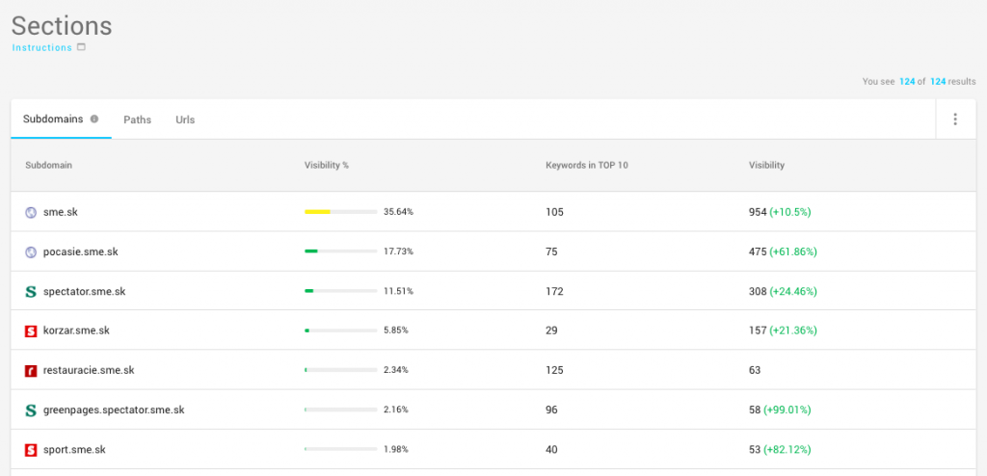This screenshot has width=987, height=476.
Task: Click the keywords count 40
Action: (x=551, y=450)
